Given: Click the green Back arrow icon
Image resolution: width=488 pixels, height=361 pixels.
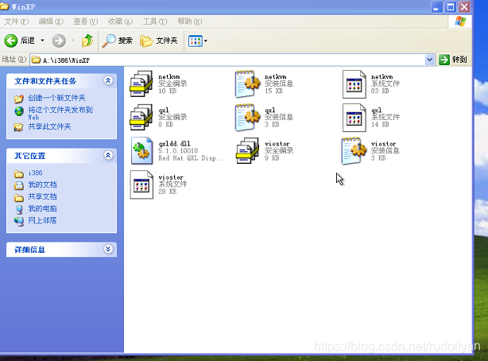Looking at the screenshot, I should click(x=11, y=41).
